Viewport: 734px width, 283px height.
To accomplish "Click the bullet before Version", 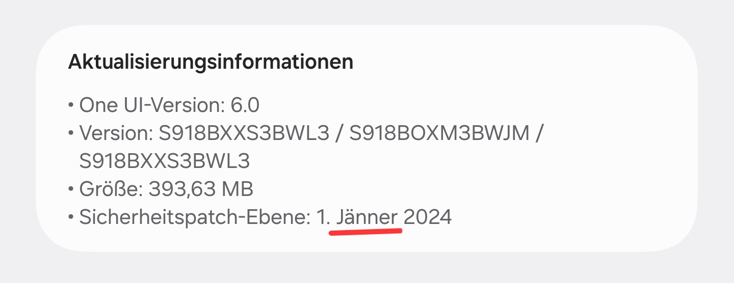I will [71, 134].
